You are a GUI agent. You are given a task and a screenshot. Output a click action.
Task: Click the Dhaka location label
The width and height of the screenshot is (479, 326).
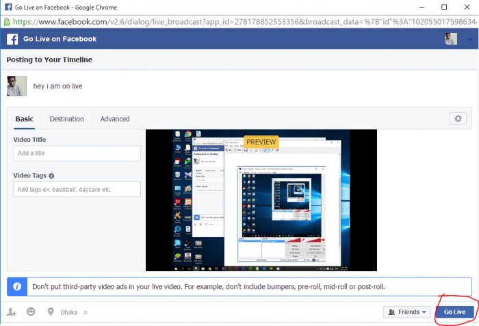click(68, 312)
